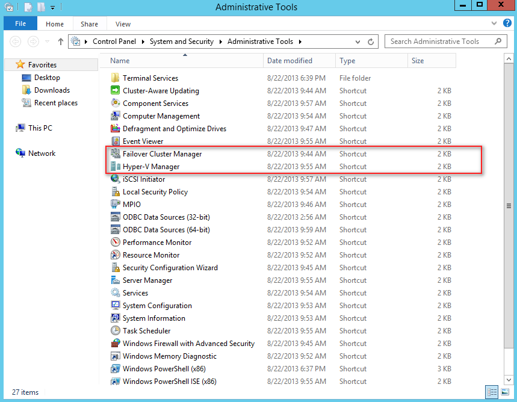This screenshot has height=402, width=517.
Task: Switch to the View ribbon tab
Action: pos(123,24)
